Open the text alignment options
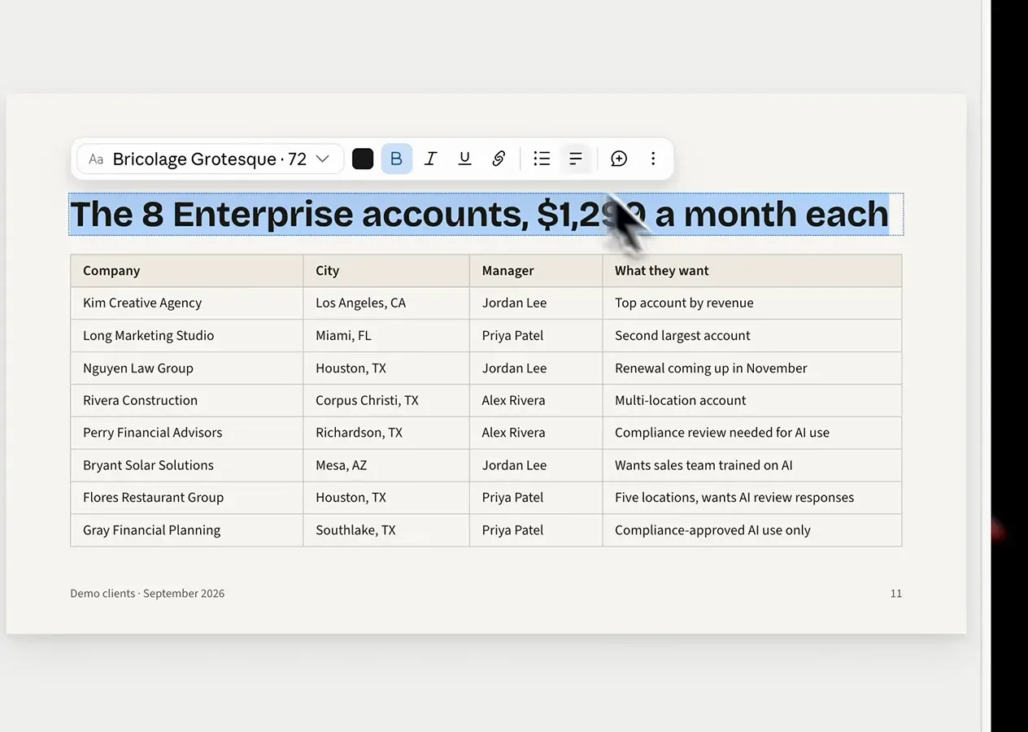 (x=576, y=159)
